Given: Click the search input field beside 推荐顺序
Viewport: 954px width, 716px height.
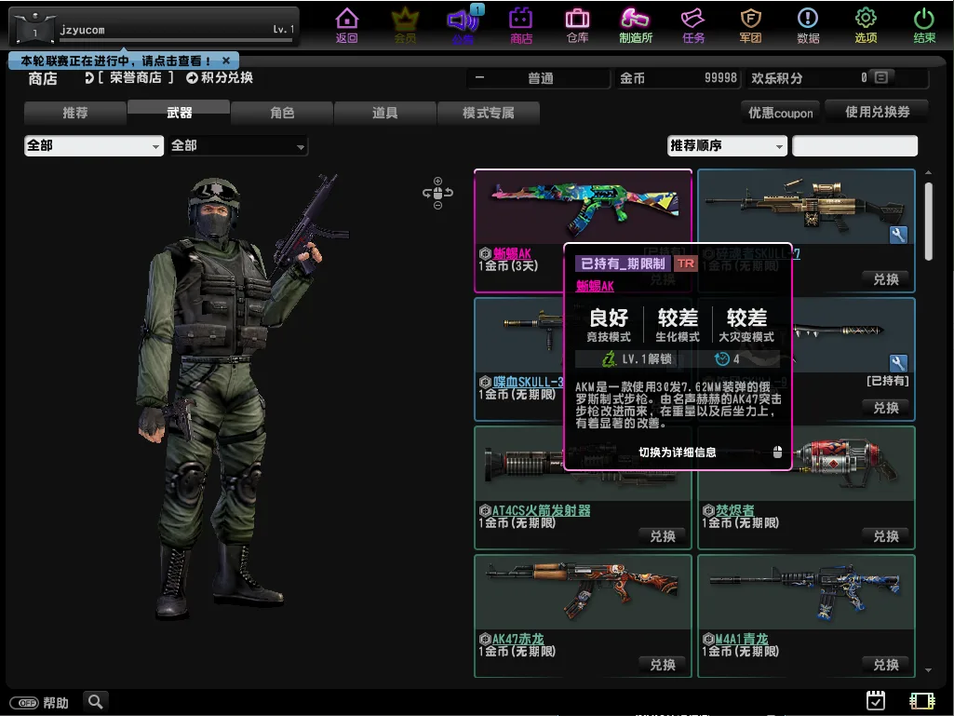Looking at the screenshot, I should 854,146.
